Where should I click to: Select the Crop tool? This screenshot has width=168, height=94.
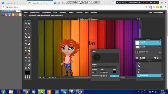[26, 23]
